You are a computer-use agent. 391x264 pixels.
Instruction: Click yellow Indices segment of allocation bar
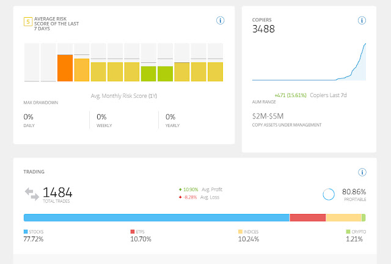coord(343,218)
